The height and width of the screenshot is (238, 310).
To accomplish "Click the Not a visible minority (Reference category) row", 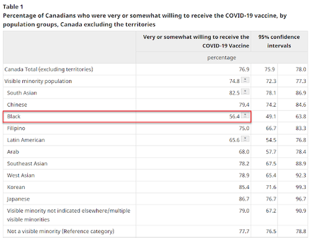I will point(155,231).
